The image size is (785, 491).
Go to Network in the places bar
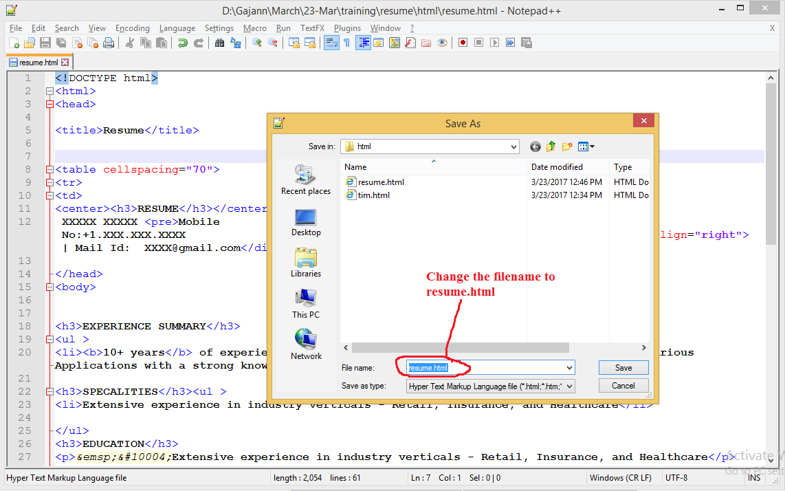(306, 345)
